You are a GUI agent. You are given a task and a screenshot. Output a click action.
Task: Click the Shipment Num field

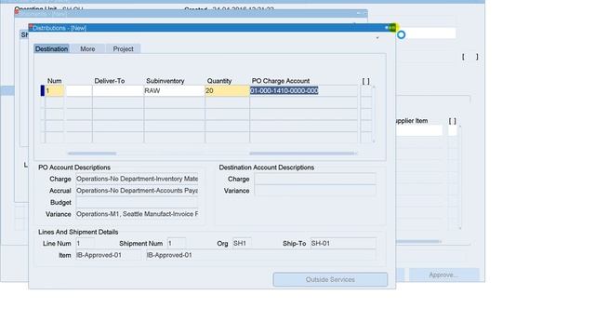[x=177, y=244]
